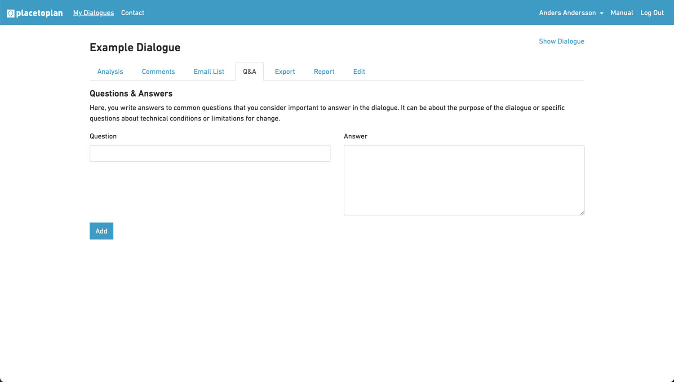Open the Manual link
The height and width of the screenshot is (382, 674).
coord(621,13)
